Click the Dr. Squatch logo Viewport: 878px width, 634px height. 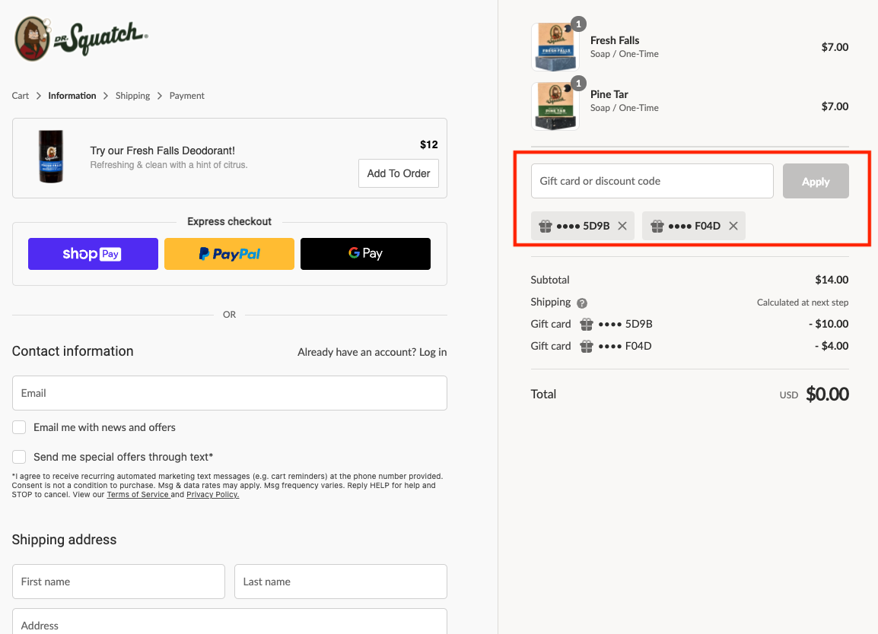pyautogui.click(x=81, y=39)
